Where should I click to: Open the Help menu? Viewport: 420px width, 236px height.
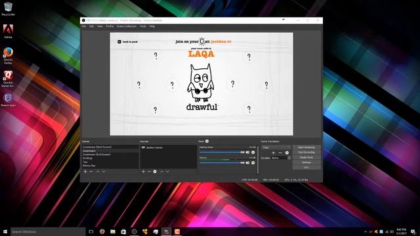[152, 26]
